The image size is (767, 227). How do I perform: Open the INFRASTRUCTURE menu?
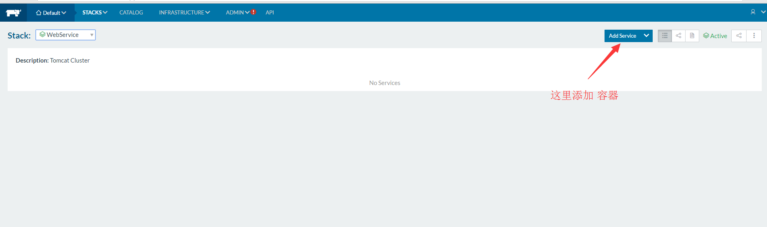pyautogui.click(x=184, y=12)
